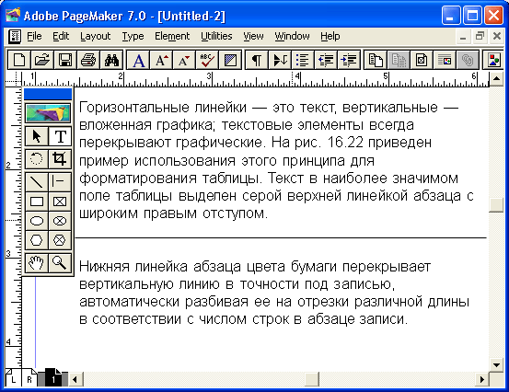Open the View menu
This screenshot has height=392, width=509.
tap(253, 36)
